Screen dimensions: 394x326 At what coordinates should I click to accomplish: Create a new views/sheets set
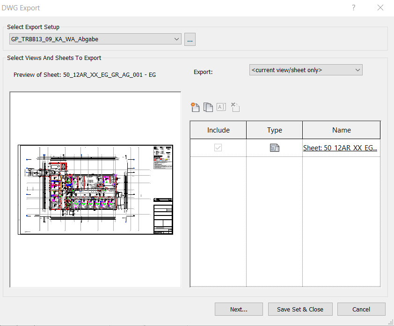coord(195,107)
